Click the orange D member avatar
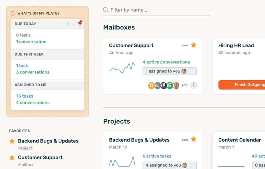The image size is (265, 169). point(152,85)
